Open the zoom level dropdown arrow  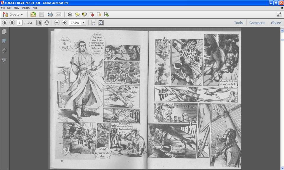(x=83, y=23)
